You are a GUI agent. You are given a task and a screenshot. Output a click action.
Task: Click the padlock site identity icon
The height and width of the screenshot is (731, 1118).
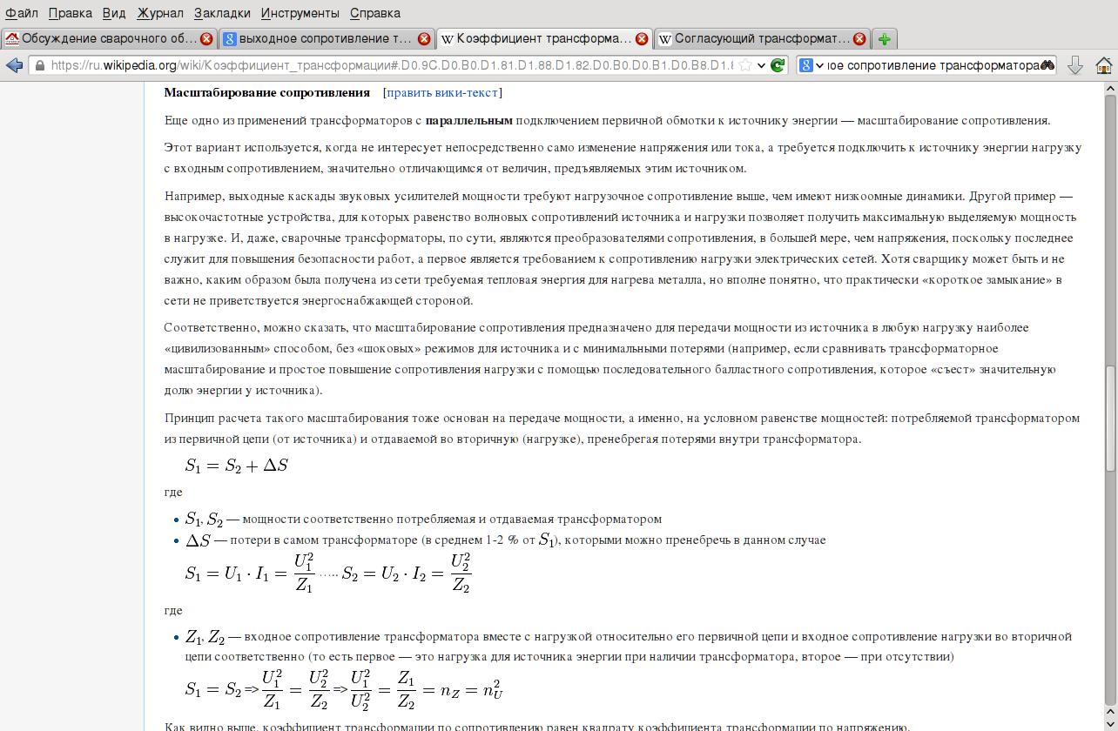pyautogui.click(x=40, y=65)
